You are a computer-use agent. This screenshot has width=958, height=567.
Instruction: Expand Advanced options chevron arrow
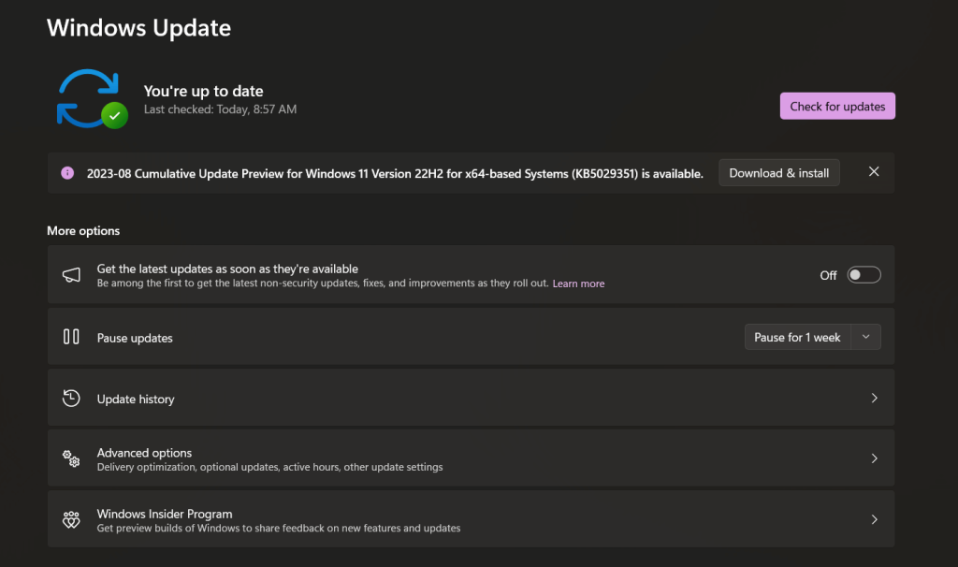tap(874, 458)
